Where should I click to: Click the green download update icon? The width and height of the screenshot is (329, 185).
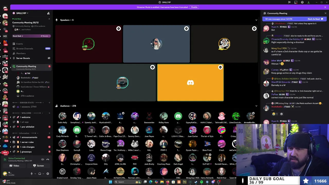pos(309,2)
